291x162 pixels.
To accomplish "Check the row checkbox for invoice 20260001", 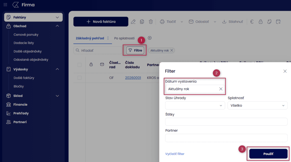I will (x=80, y=78).
